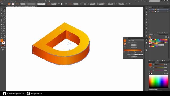
Task: Click Create New Layer icon in Layers panel
Action: pyautogui.click(x=165, y=33)
